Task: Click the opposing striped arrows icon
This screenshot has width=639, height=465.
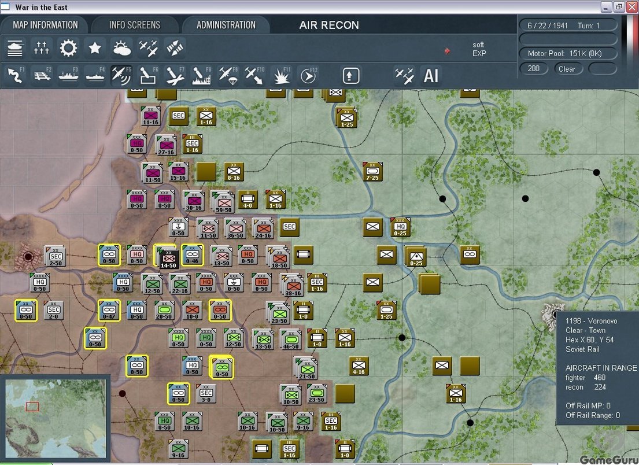Action: (x=175, y=48)
